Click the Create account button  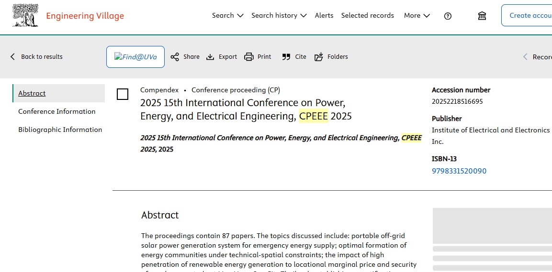click(527, 15)
